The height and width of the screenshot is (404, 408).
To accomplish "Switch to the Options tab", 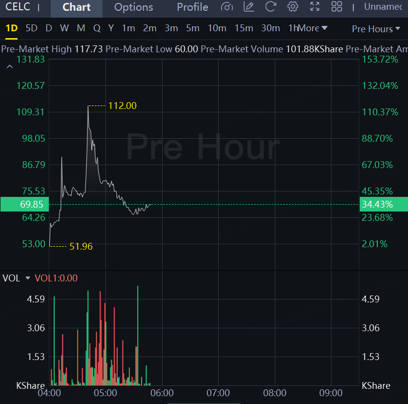I will [134, 7].
